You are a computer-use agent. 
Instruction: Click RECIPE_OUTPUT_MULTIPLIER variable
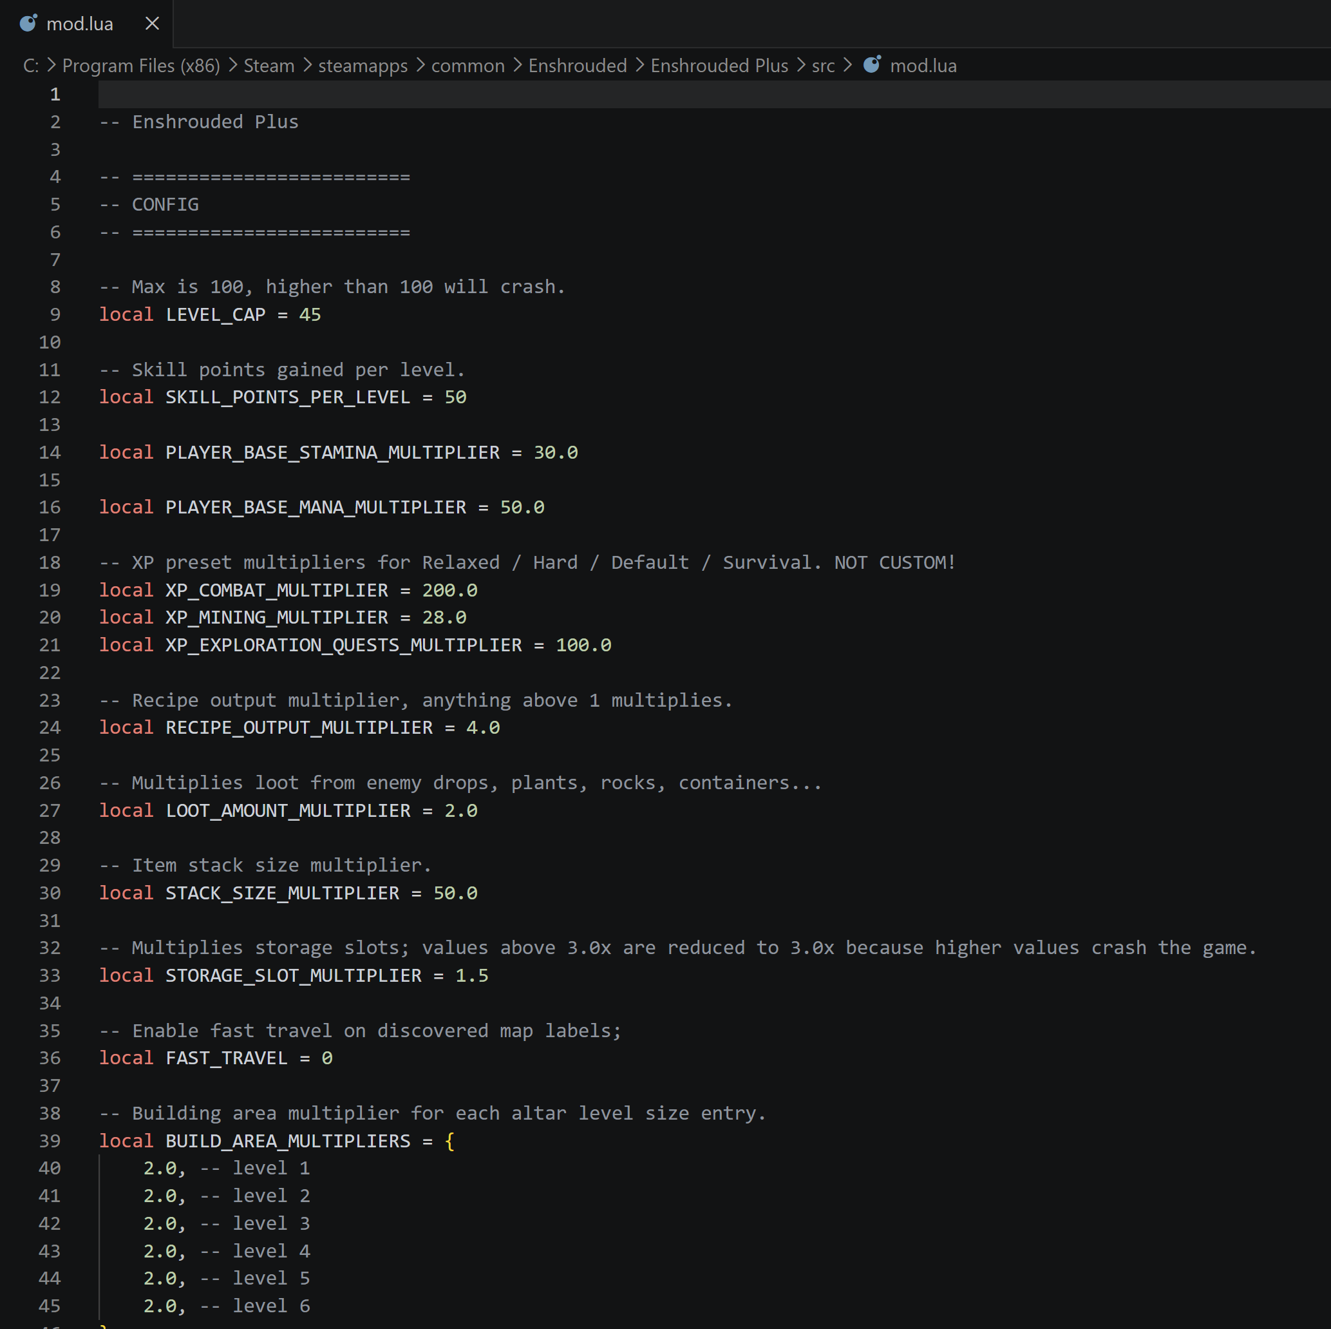[x=299, y=729]
